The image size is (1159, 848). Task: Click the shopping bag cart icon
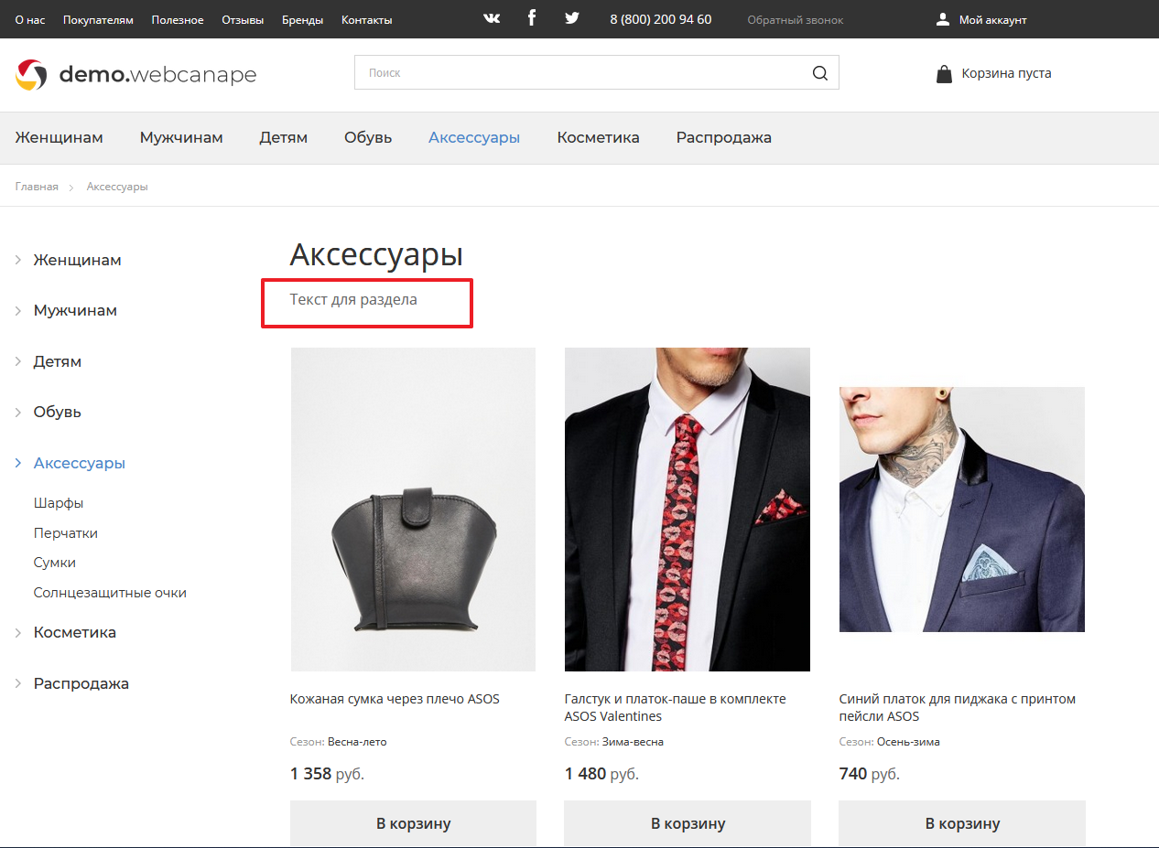tap(944, 74)
